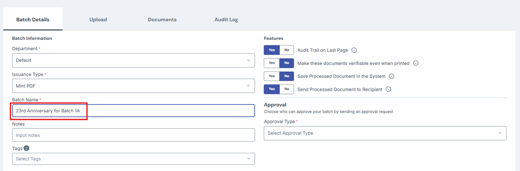Image resolution: width=520 pixels, height=171 pixels.
Task: Open the Select Approval Type dropdown
Action: (x=385, y=133)
